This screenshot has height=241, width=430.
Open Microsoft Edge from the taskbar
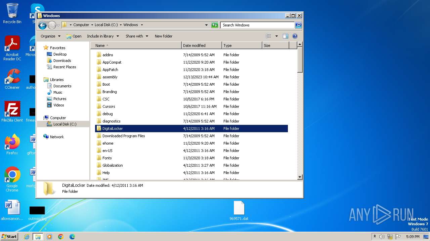[x=72, y=237]
